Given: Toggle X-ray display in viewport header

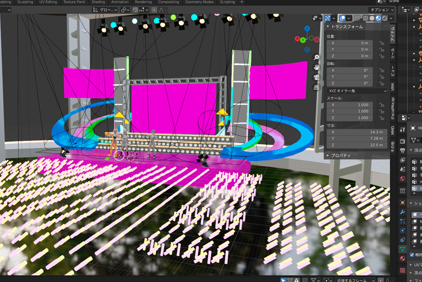Looking at the screenshot, I should pos(357,18).
